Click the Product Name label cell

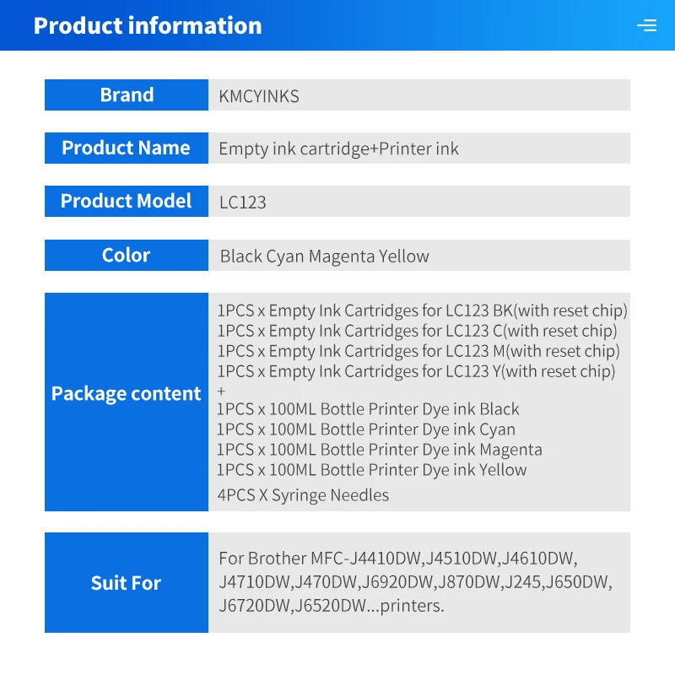(x=127, y=148)
